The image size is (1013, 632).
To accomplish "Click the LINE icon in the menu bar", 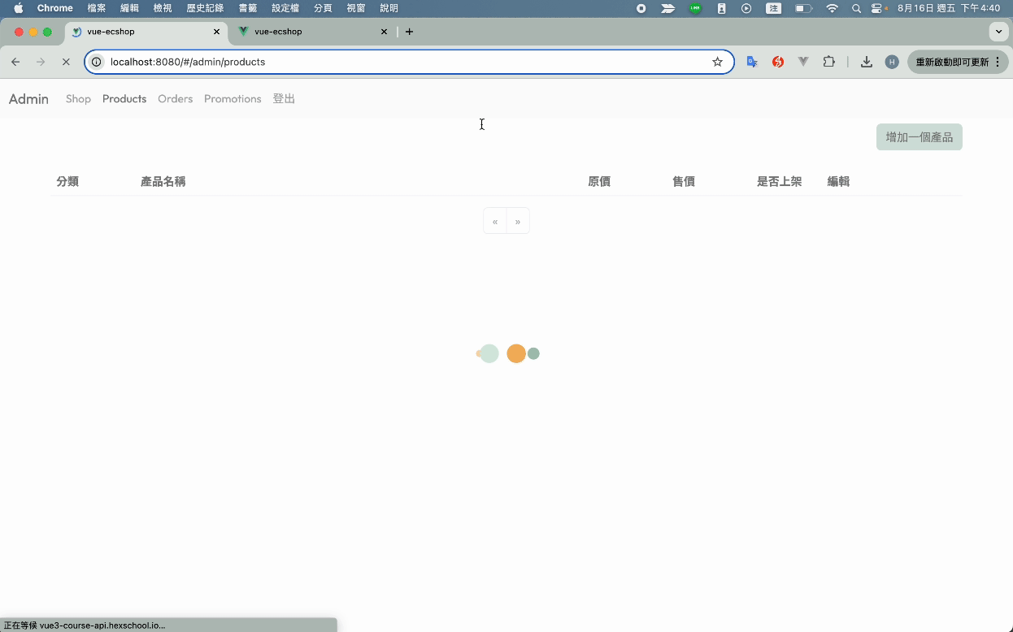I will pos(695,8).
